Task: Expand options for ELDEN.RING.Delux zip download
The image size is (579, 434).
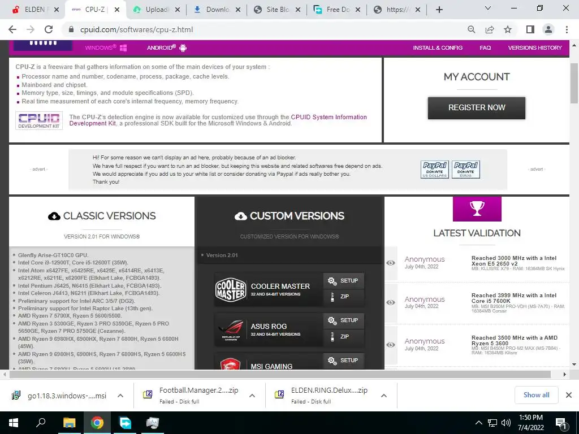Action: tap(384, 396)
